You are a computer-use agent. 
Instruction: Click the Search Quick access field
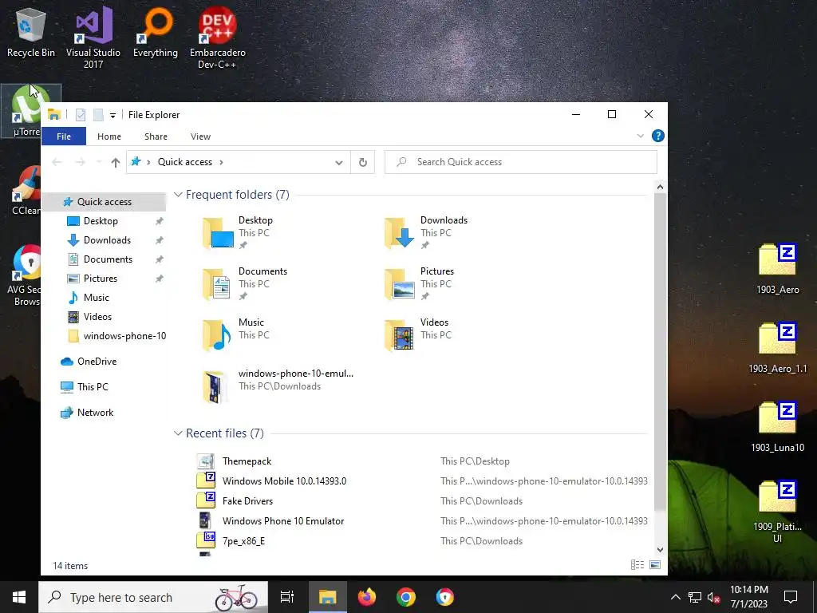[521, 162]
